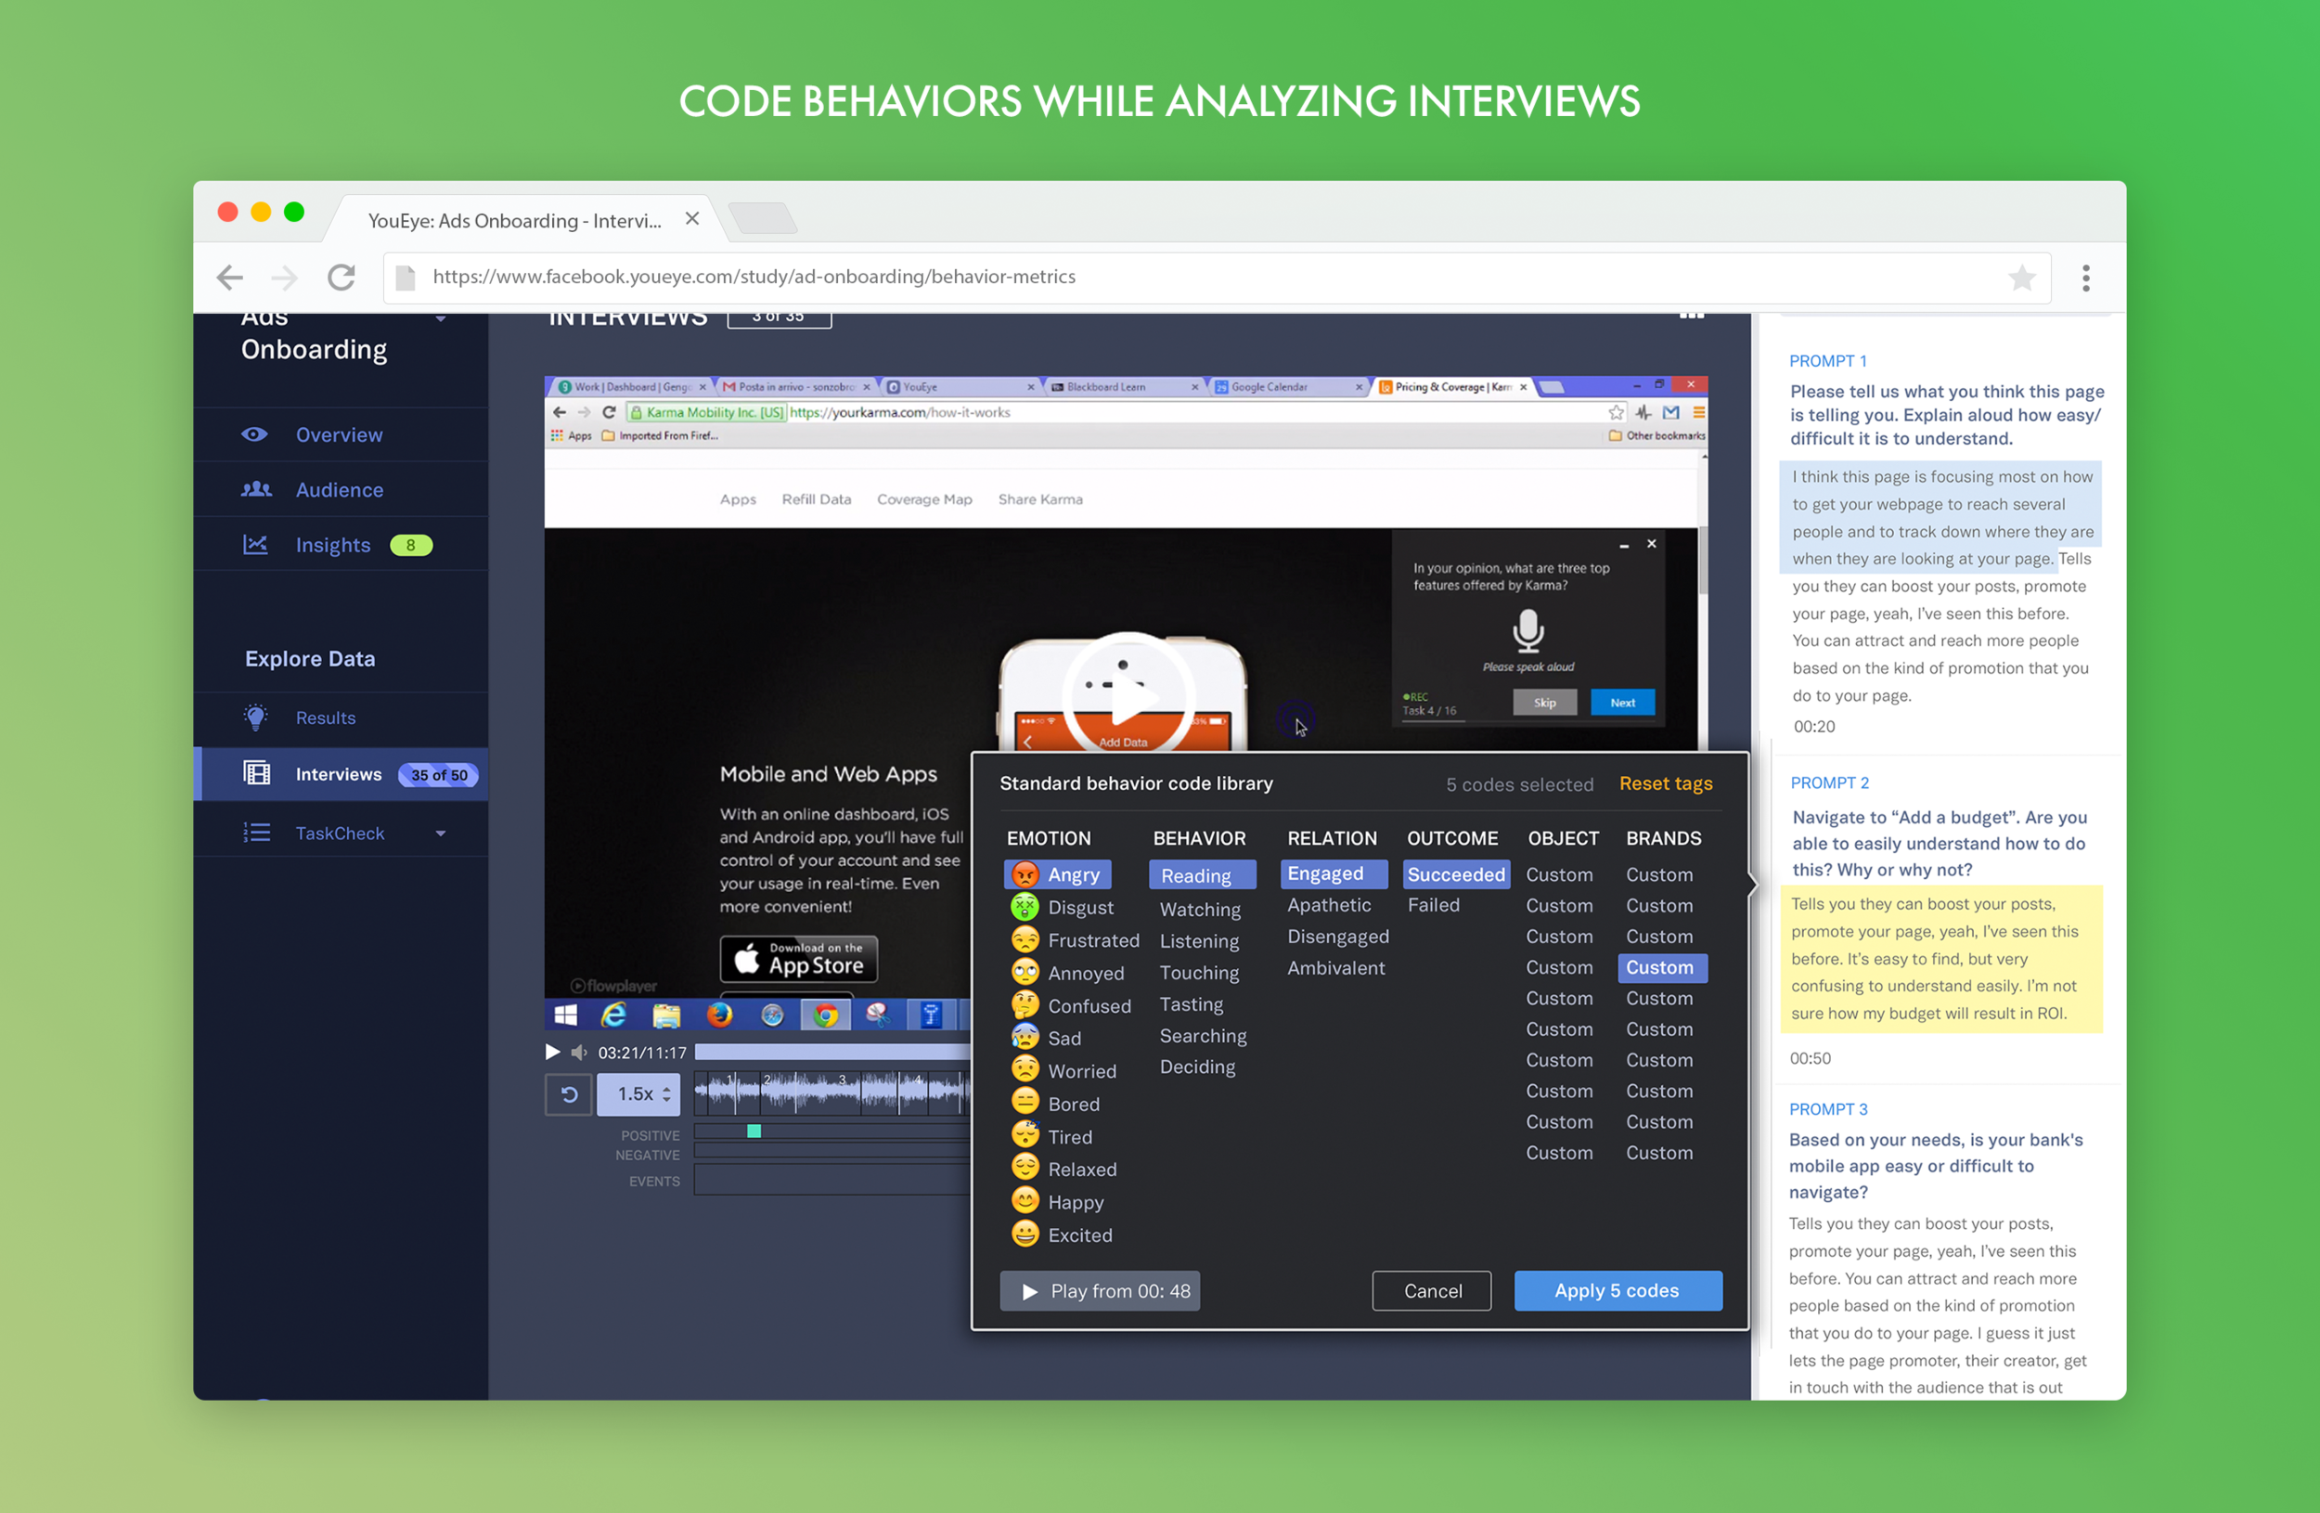Image resolution: width=2320 pixels, height=1513 pixels.
Task: Click Play from 00:48 button
Action: coord(1100,1291)
